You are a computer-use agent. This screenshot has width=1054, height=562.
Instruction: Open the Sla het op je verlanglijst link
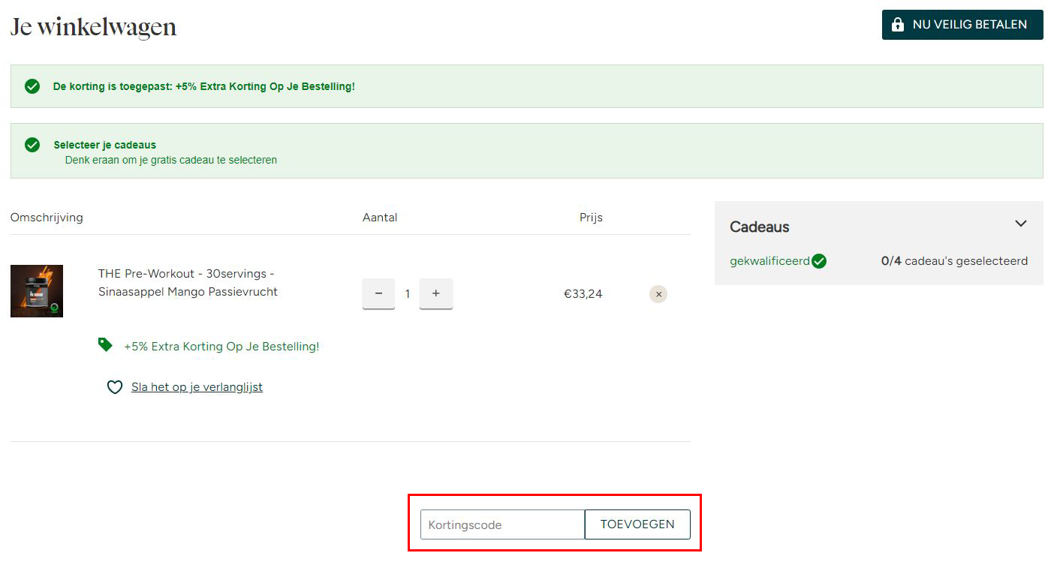pos(197,387)
